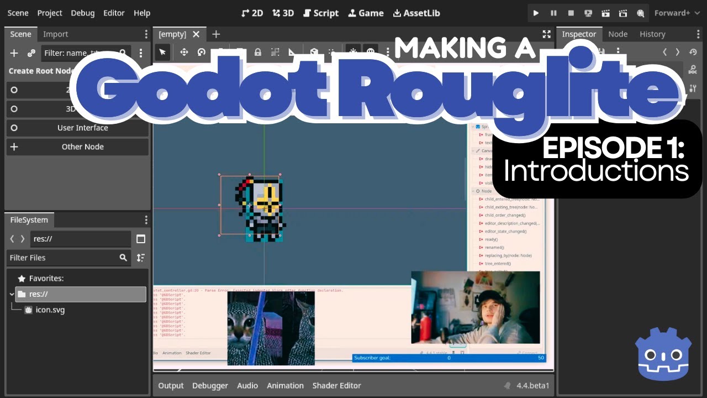707x398 pixels.
Task: Switch to the 2D workspace
Action: click(x=252, y=13)
